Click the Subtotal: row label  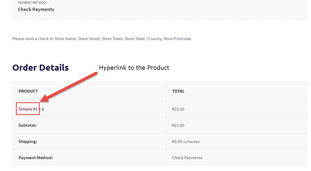tap(27, 125)
